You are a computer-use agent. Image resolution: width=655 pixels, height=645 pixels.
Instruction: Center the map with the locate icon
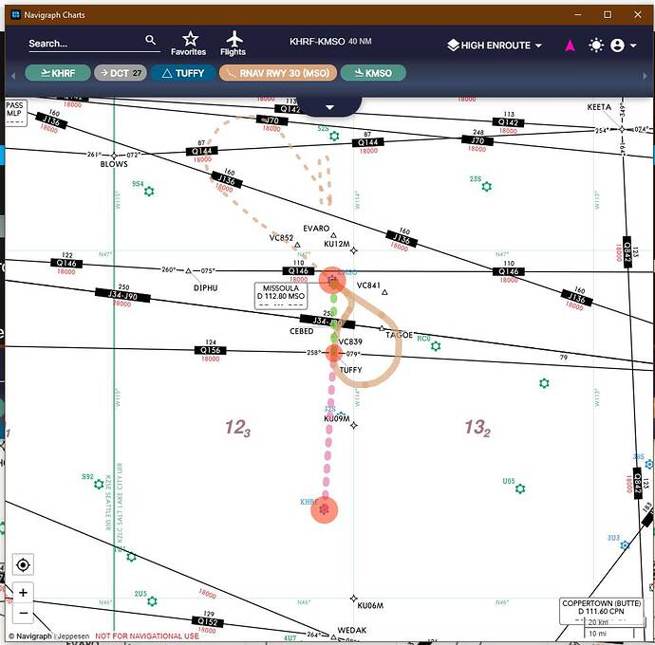[23, 565]
